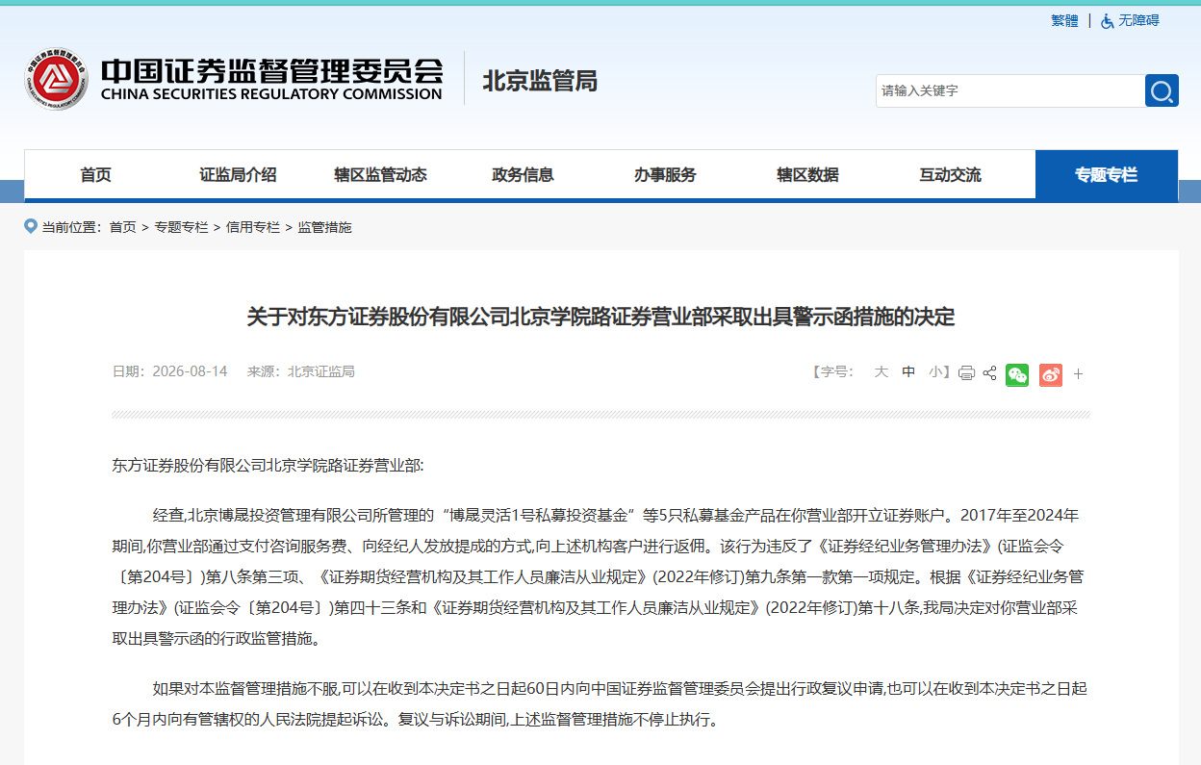Click 监管措施 in the breadcrumb
1201x765 pixels.
[324, 227]
